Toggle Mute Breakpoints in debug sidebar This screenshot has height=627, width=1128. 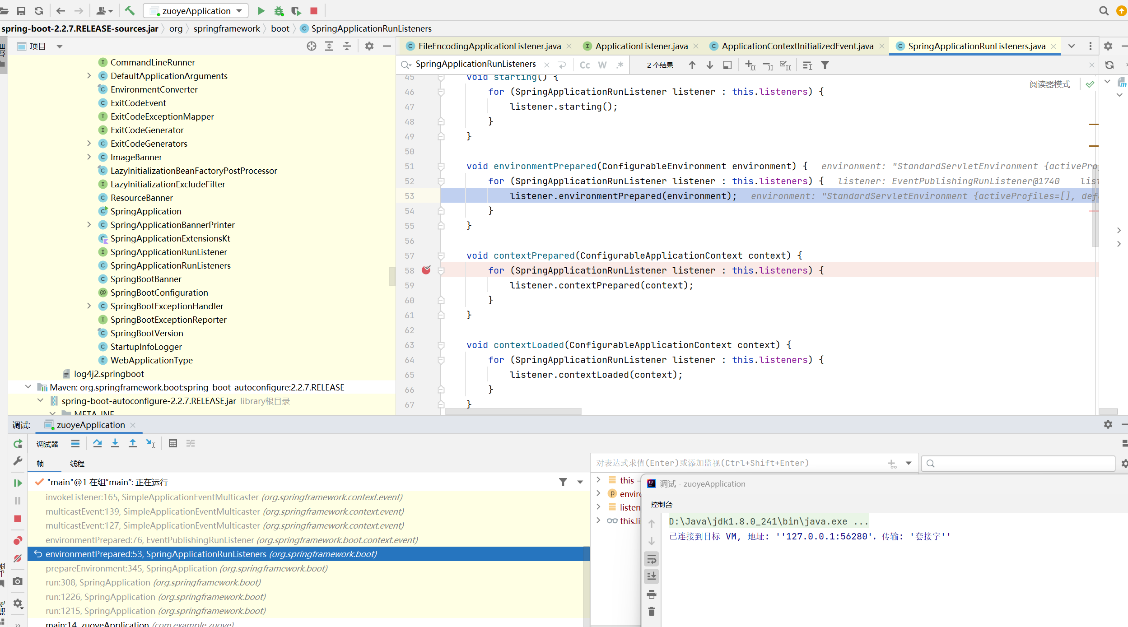pos(18,558)
